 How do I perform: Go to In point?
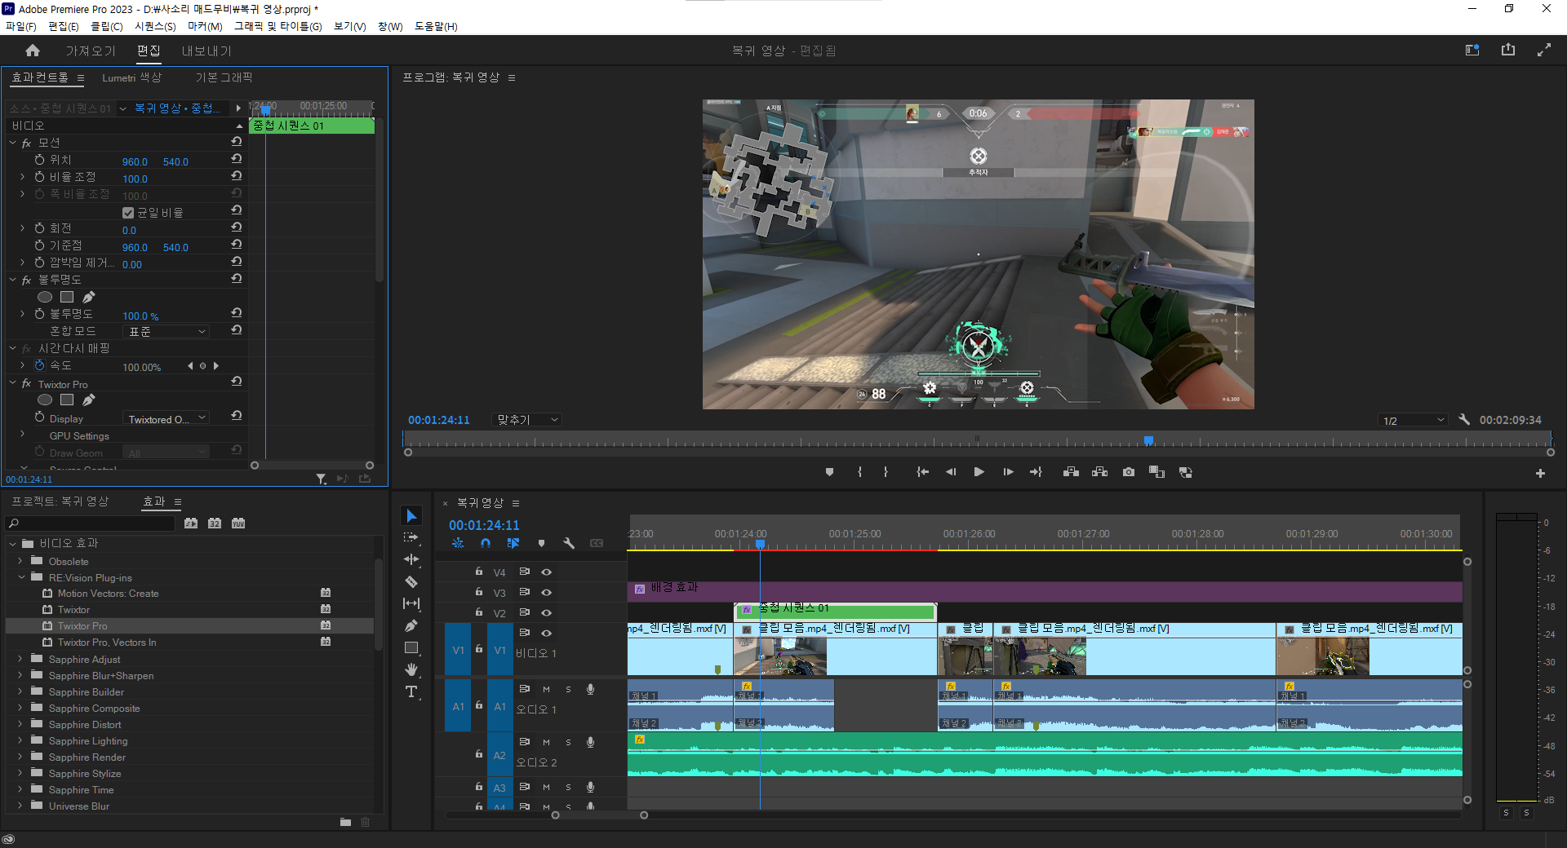[922, 472]
